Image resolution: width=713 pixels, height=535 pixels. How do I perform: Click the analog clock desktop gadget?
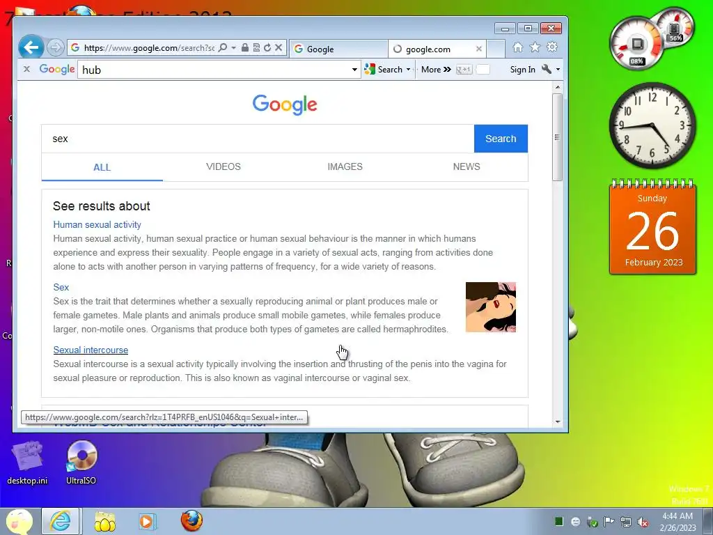(x=652, y=125)
